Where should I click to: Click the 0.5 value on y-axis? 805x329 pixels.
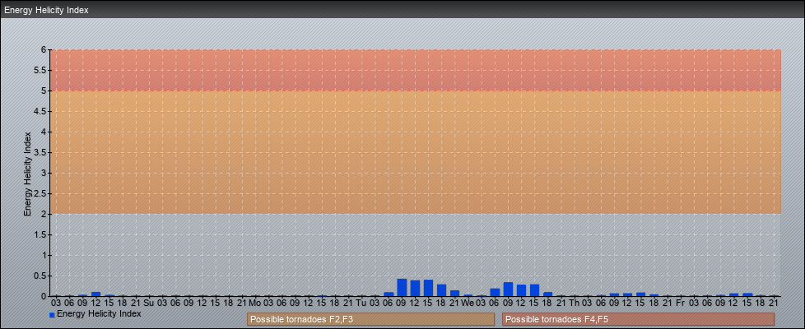coord(41,276)
